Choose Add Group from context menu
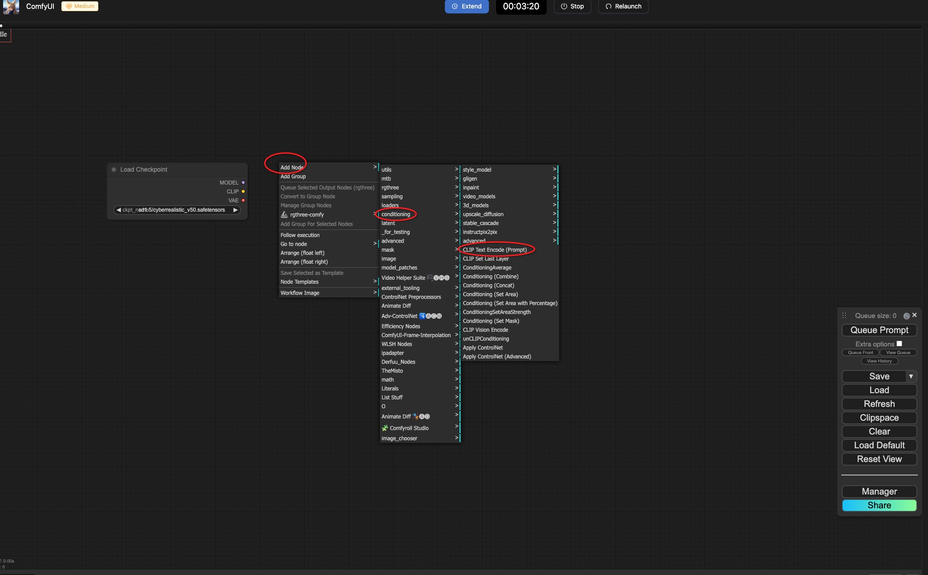This screenshot has height=575, width=928. tap(293, 177)
